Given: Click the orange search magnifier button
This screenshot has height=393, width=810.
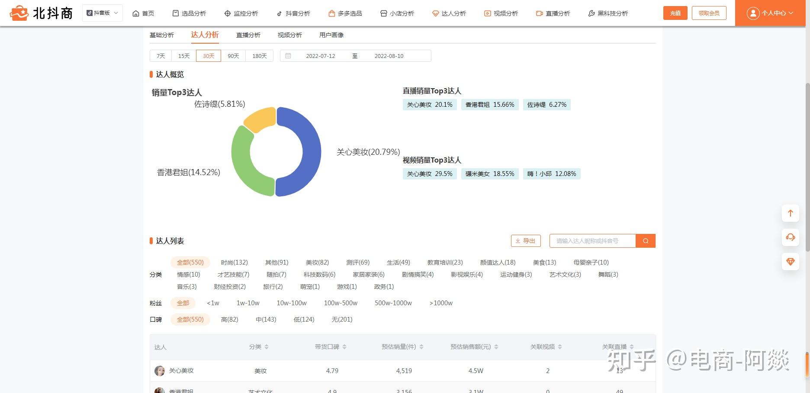Looking at the screenshot, I should tap(646, 241).
